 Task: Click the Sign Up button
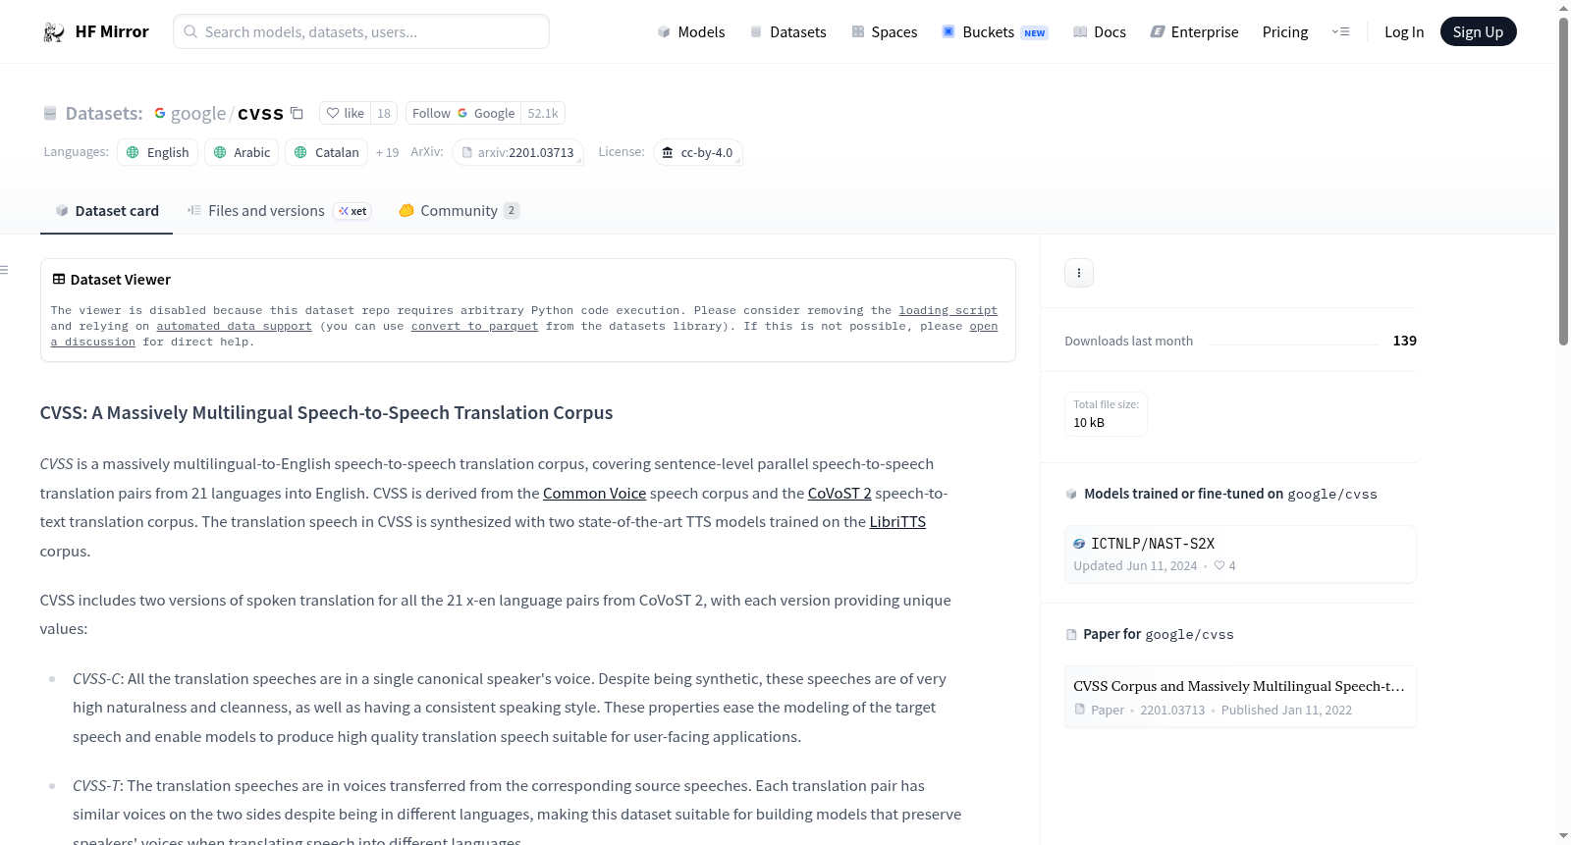[x=1479, y=31]
